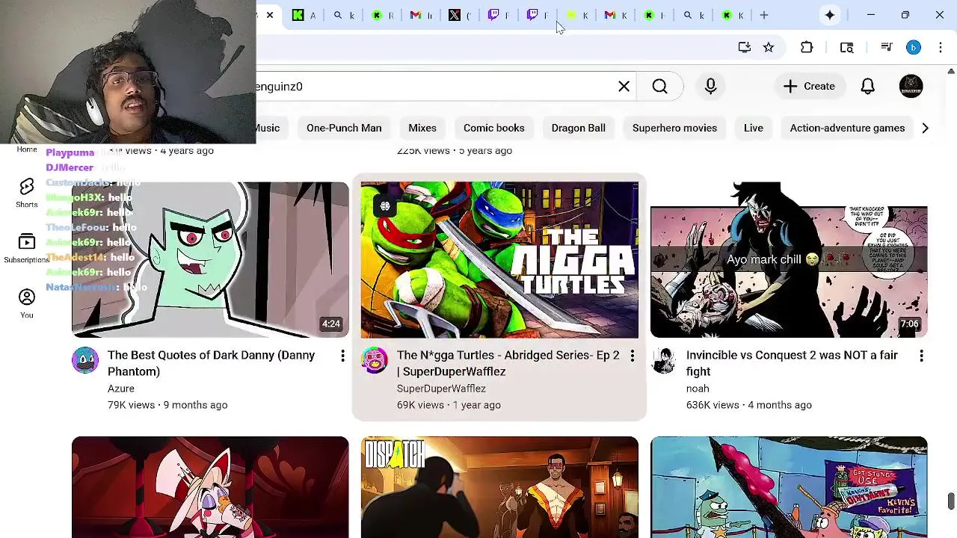Open the Shorts sidebar icon
The width and height of the screenshot is (957, 538).
27,193
